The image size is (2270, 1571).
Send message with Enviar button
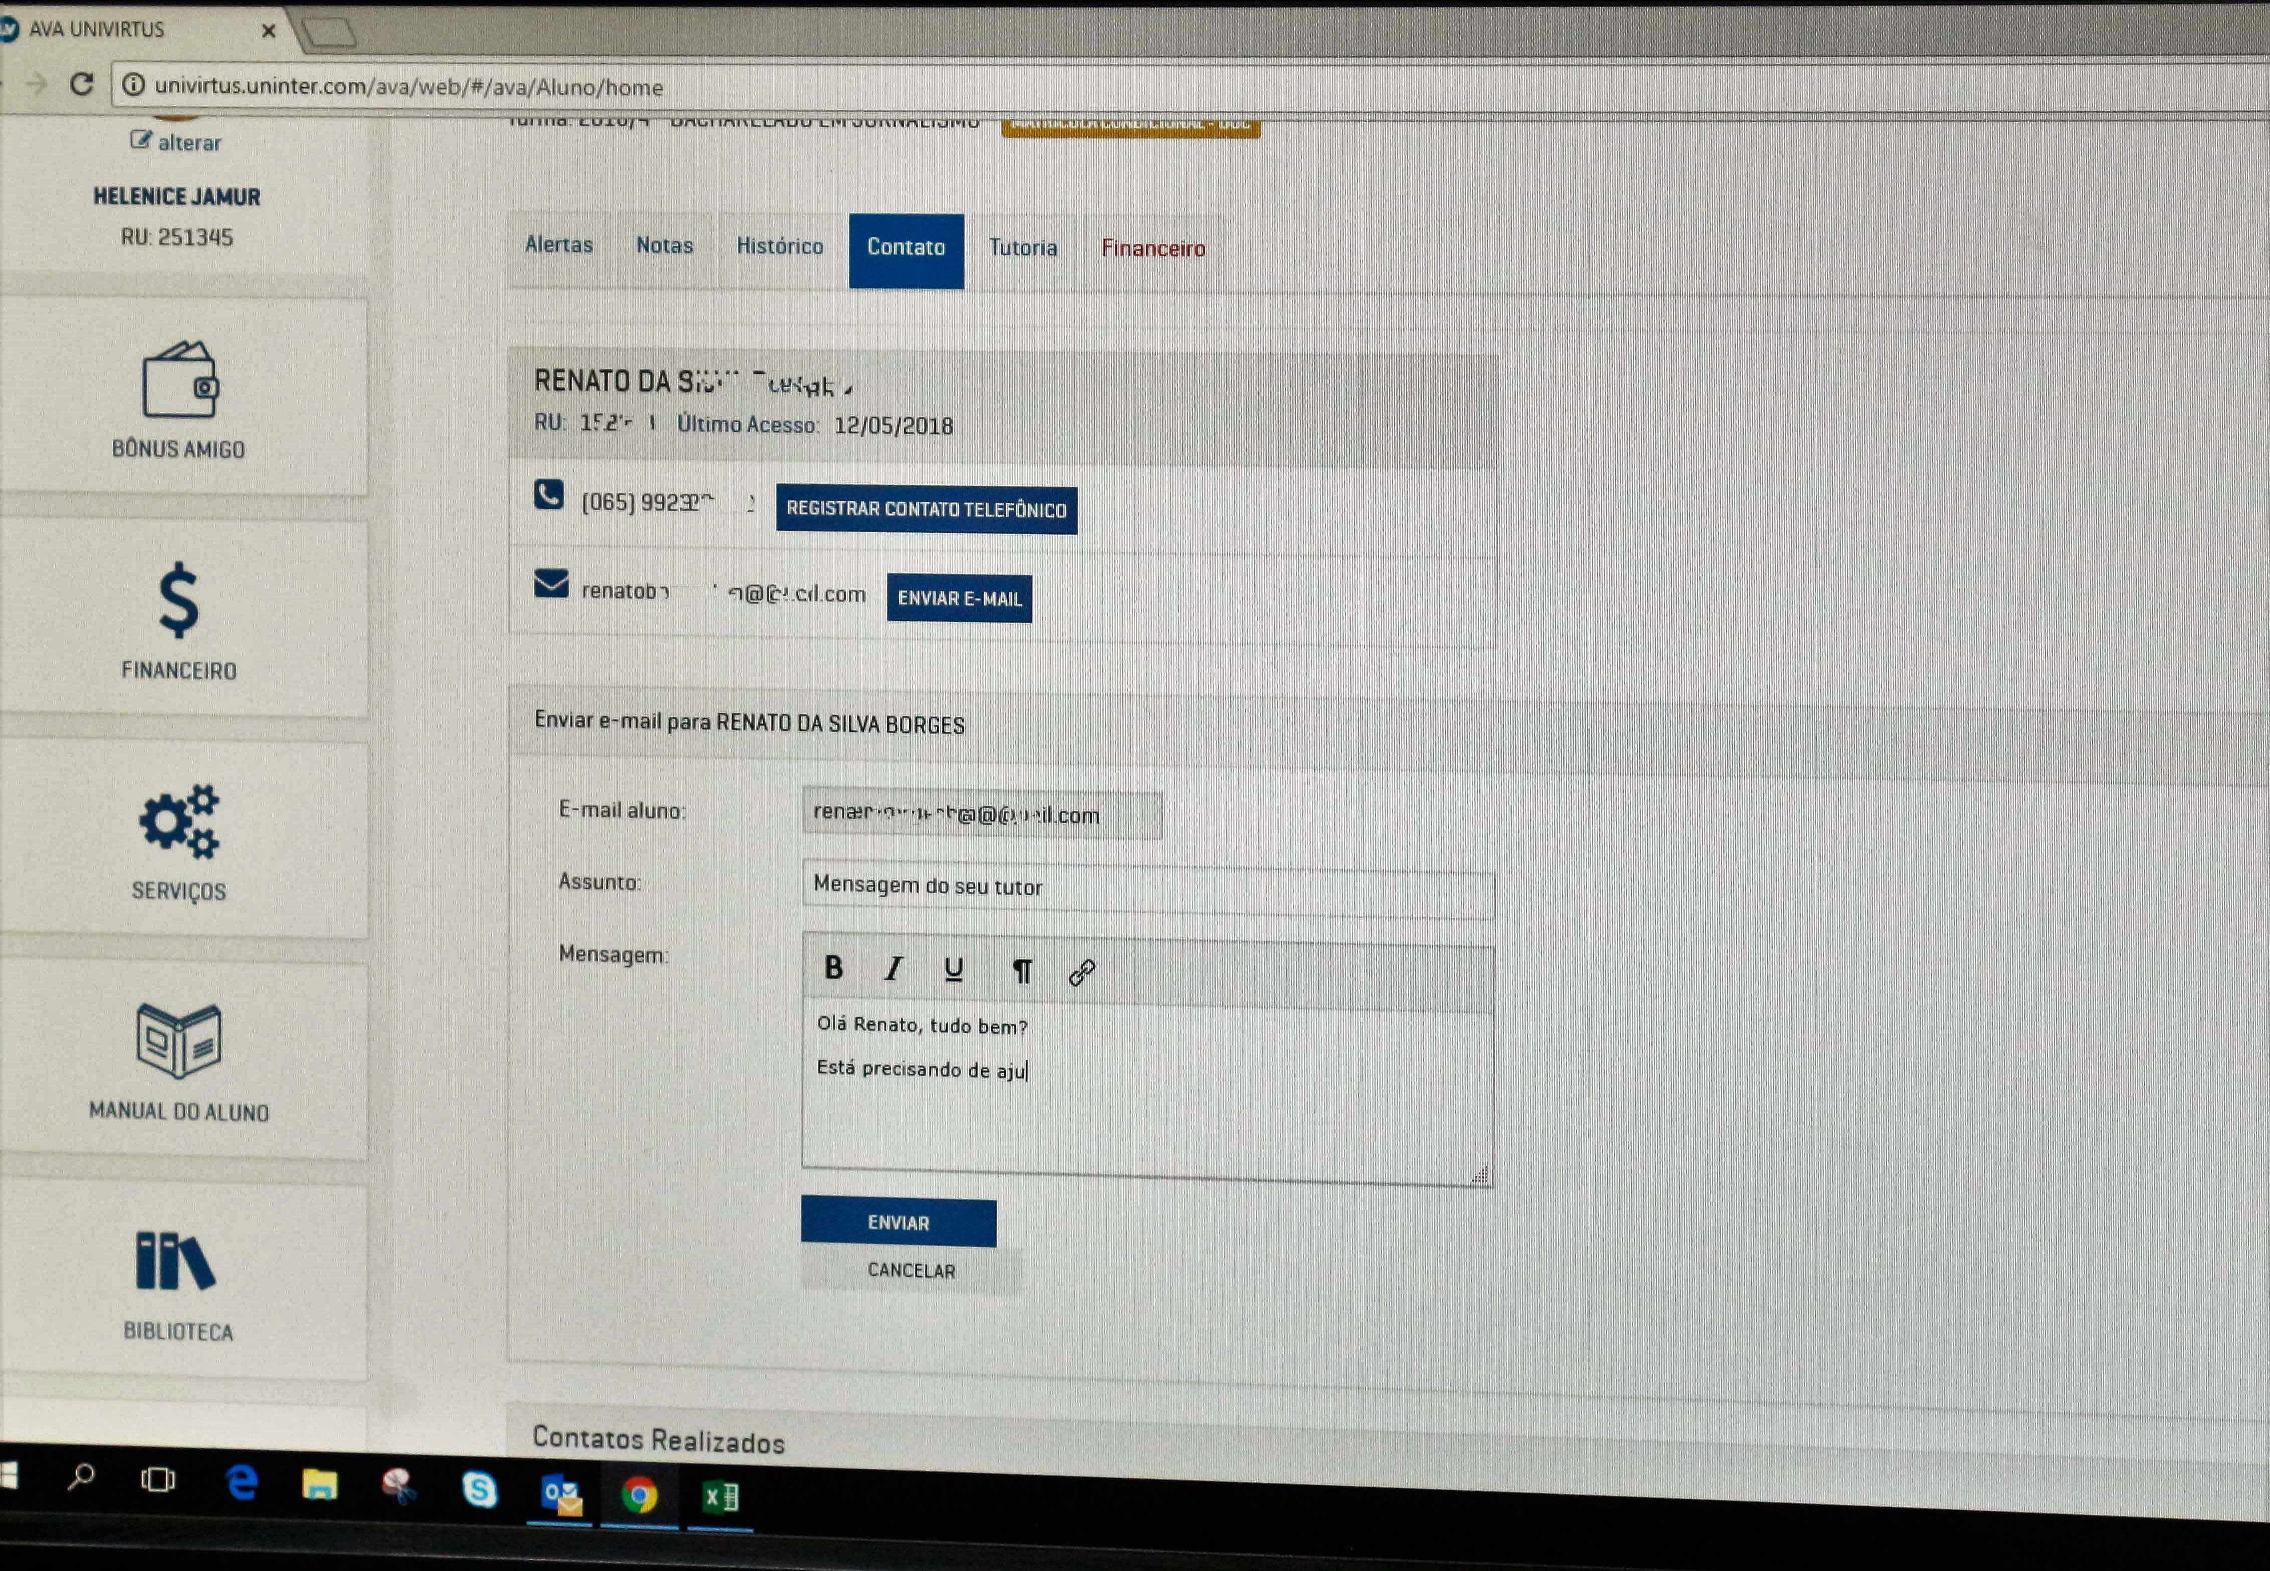897,1223
